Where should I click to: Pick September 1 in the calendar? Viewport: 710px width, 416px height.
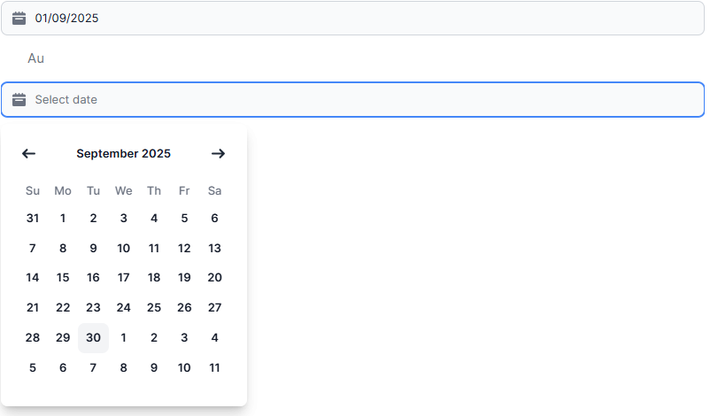coord(63,218)
